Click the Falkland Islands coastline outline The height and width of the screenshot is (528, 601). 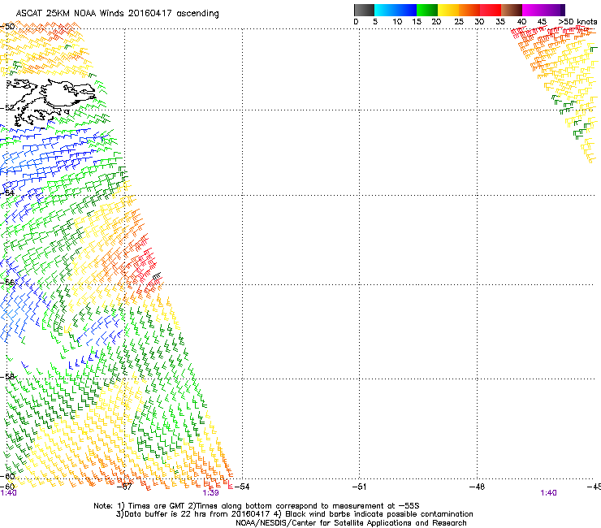click(50, 102)
